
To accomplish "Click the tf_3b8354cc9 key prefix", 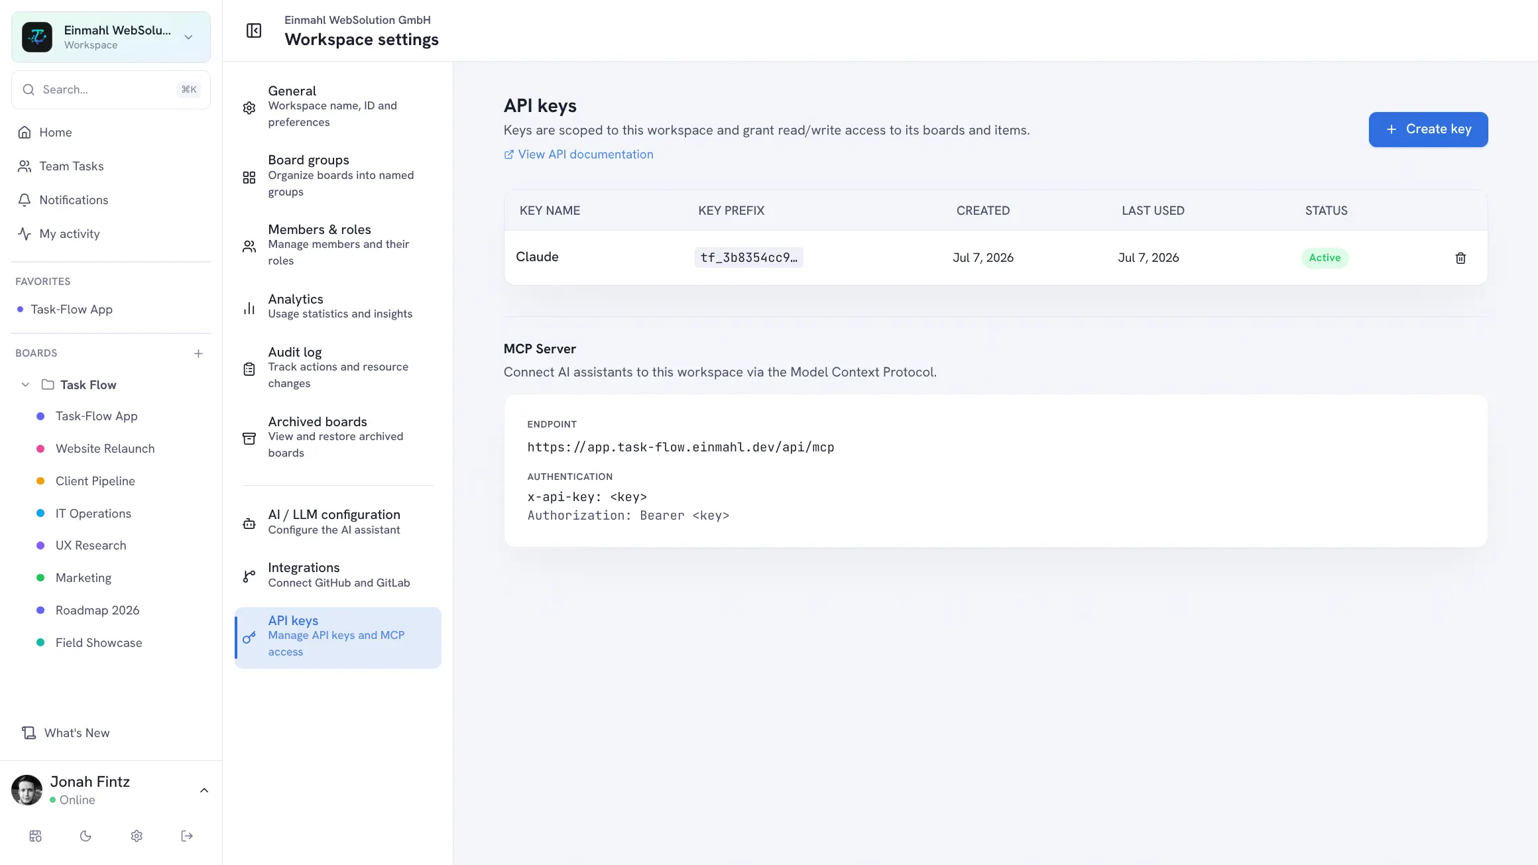I will [x=748, y=258].
